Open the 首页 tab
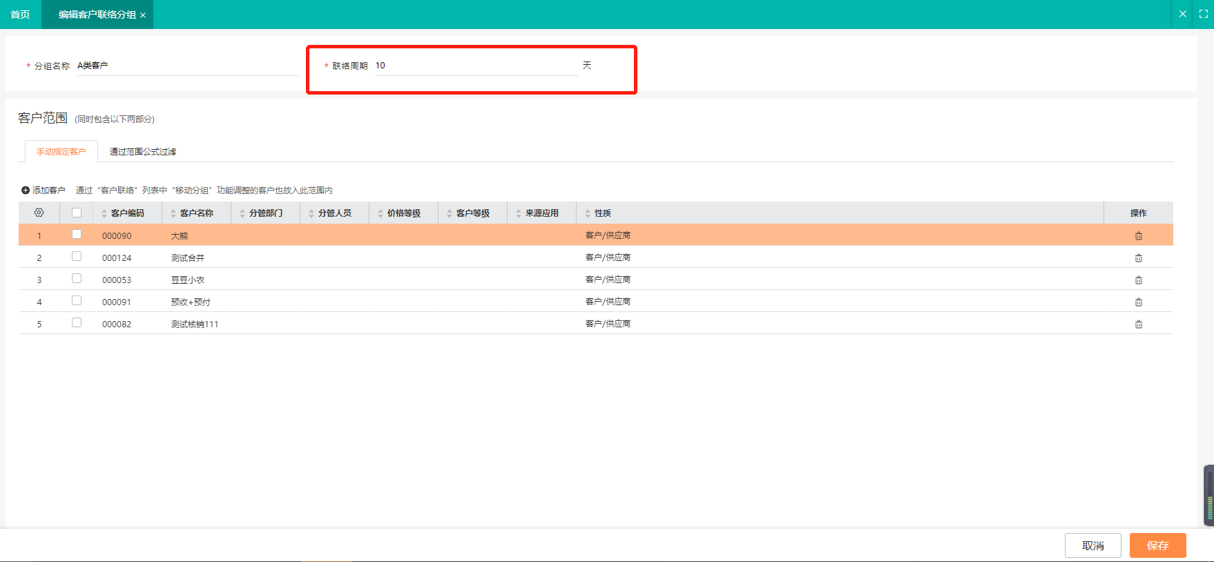This screenshot has height=562, width=1214. point(20,14)
